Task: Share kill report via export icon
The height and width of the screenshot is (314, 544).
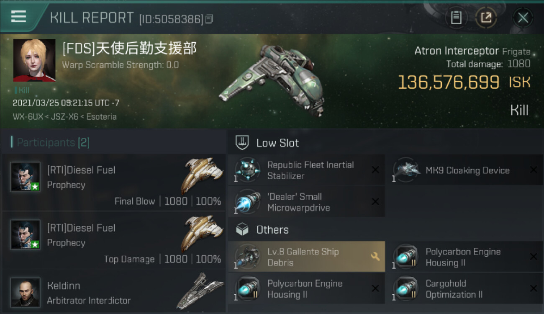Action: 486,18
